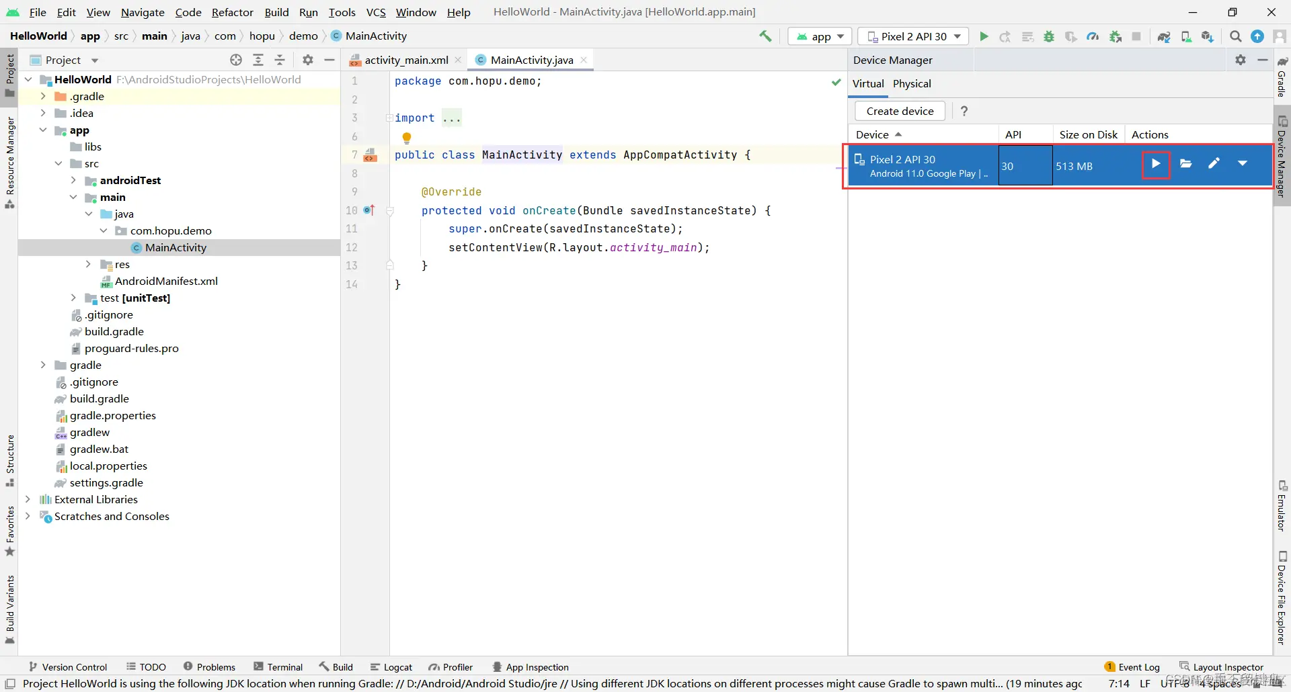Open Device Manager gear settings
Viewport: 1291px width, 692px height.
pyautogui.click(x=1241, y=60)
